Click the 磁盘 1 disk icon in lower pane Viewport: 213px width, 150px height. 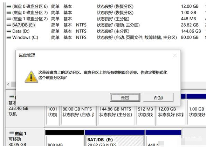(x=11, y=134)
